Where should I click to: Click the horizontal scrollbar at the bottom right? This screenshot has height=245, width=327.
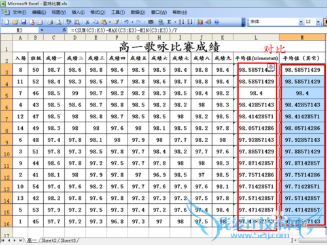click(313, 240)
